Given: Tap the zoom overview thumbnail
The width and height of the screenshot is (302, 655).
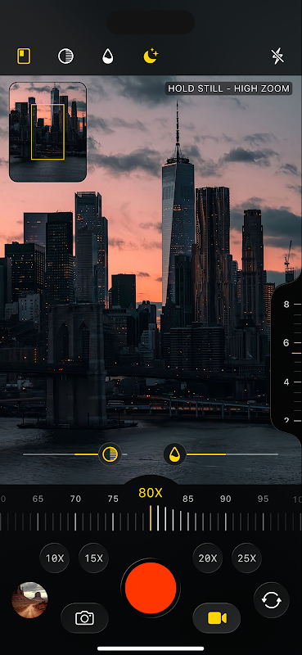Looking at the screenshot, I should [48, 132].
